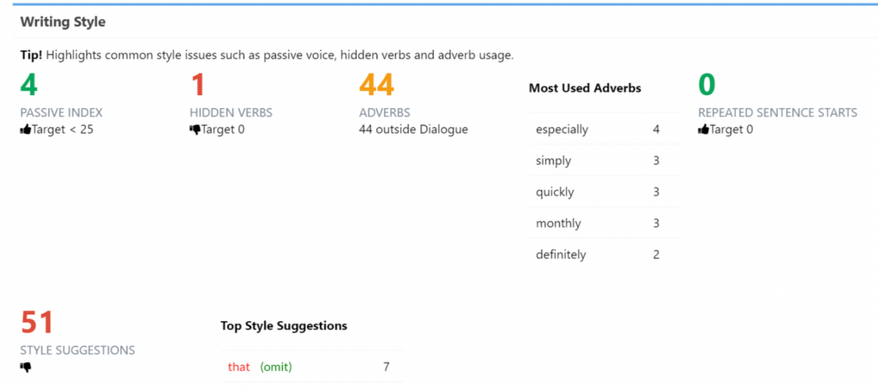This screenshot has width=878, height=389.
Task: Click the green '(omit)' suggestion
Action: click(x=276, y=368)
